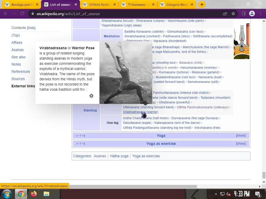
Task: Click the network tray icon
Action: pyautogui.click(x=222, y=194)
